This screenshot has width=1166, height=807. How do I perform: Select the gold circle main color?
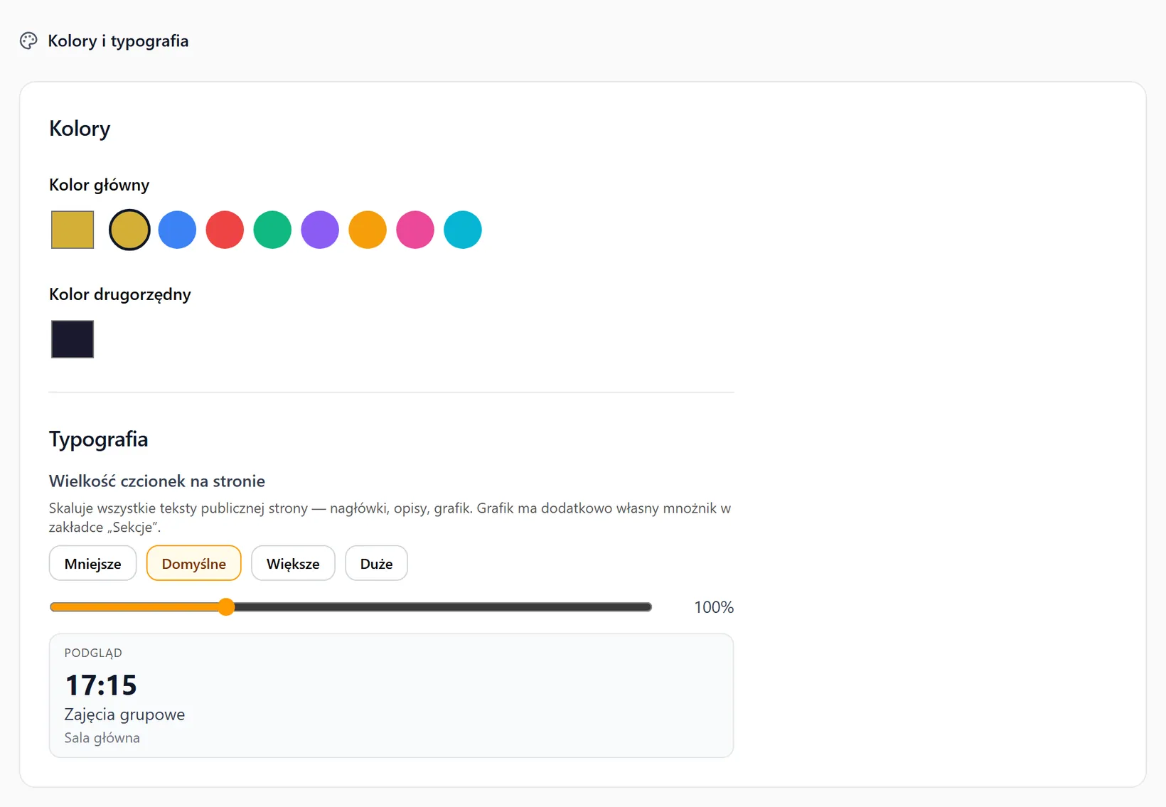[129, 230]
